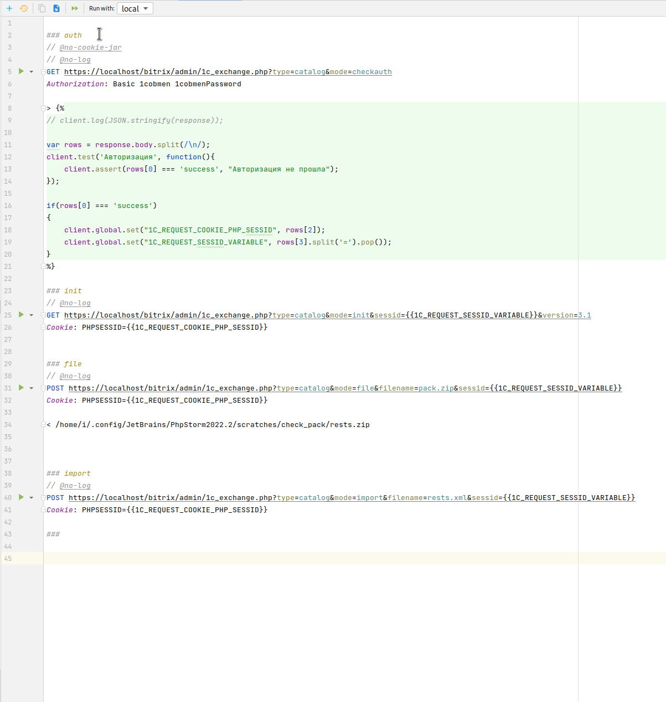Click the client.test 'Авторизация' call

[x=131, y=157]
